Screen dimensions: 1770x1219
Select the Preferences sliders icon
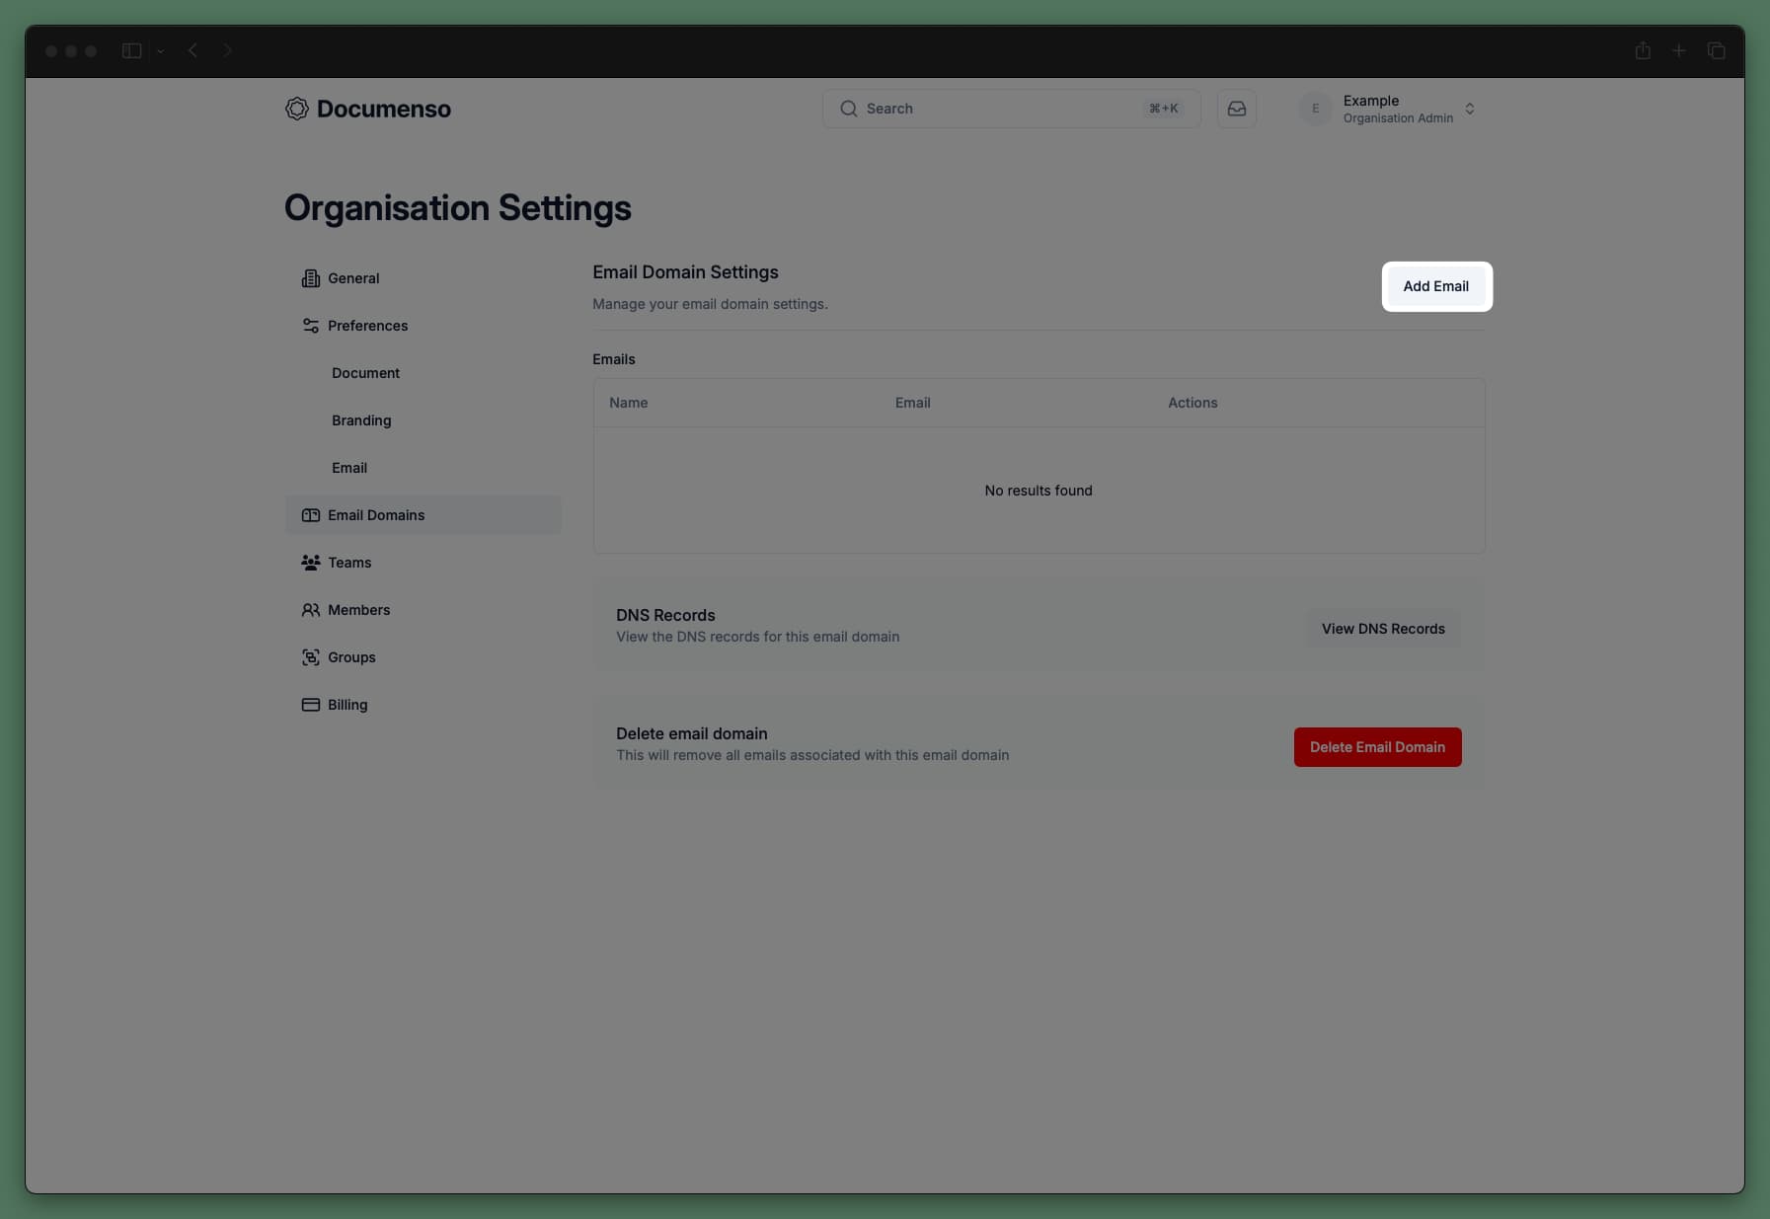(311, 326)
